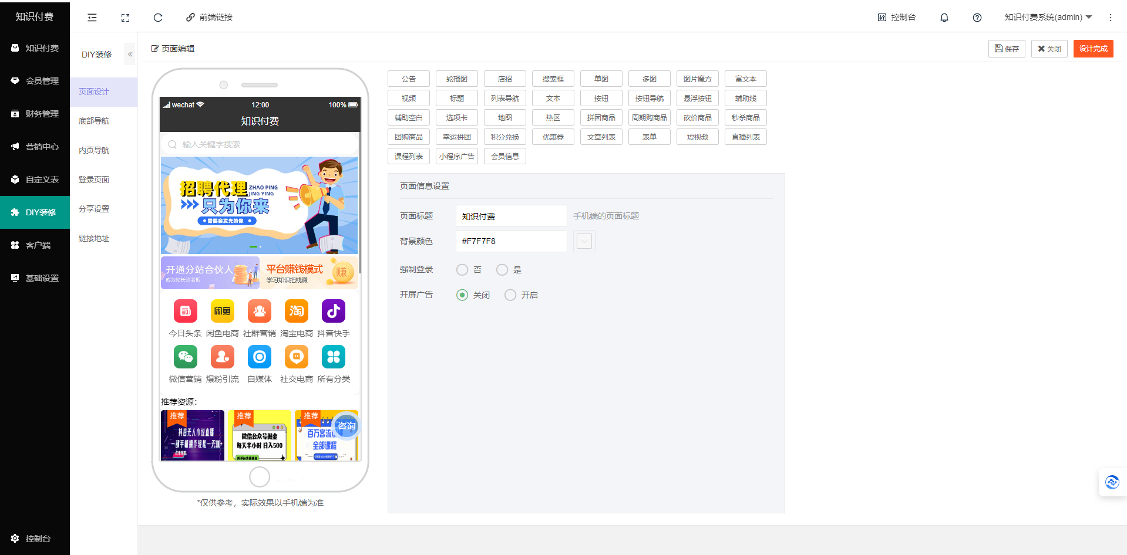Click the fullscreen icon in top bar

[x=125, y=18]
